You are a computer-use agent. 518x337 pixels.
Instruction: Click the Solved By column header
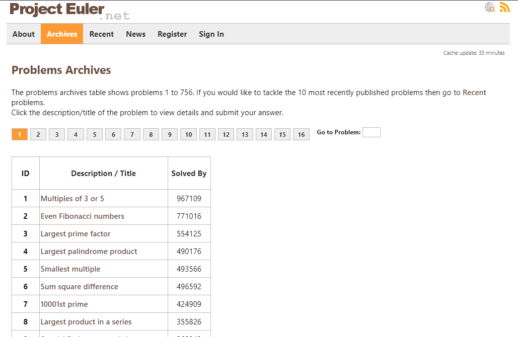click(x=189, y=174)
